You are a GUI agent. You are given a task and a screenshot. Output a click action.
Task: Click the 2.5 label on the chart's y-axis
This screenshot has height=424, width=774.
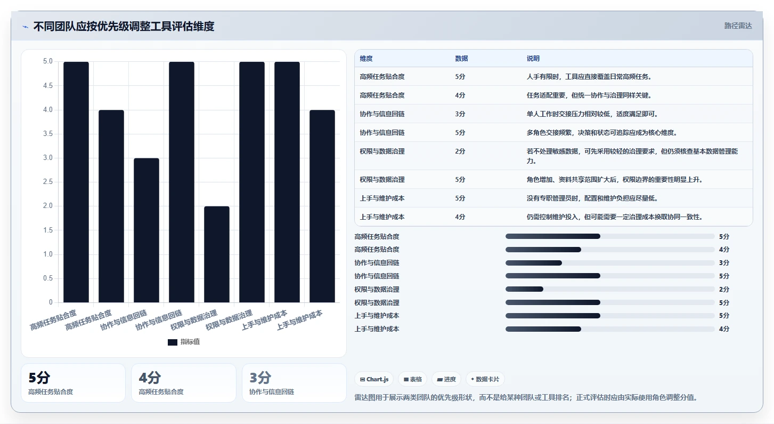[x=48, y=182]
